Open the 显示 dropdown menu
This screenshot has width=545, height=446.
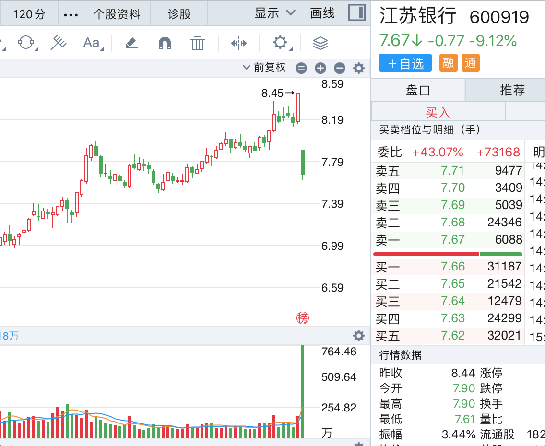pos(274,13)
